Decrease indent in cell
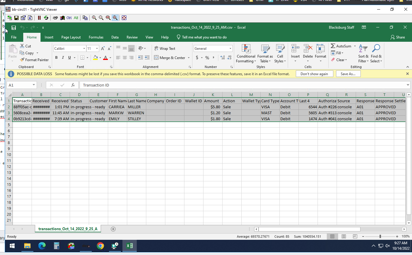Screen dimensions: 412x255 click(x=141, y=58)
